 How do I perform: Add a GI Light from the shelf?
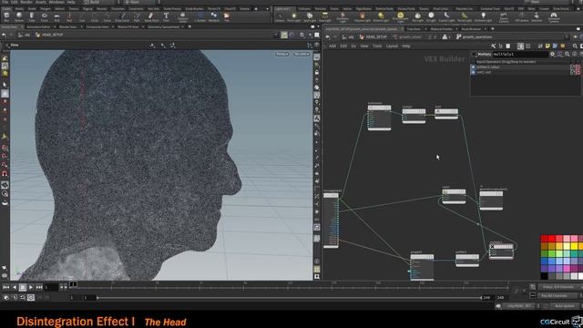tap(431, 16)
